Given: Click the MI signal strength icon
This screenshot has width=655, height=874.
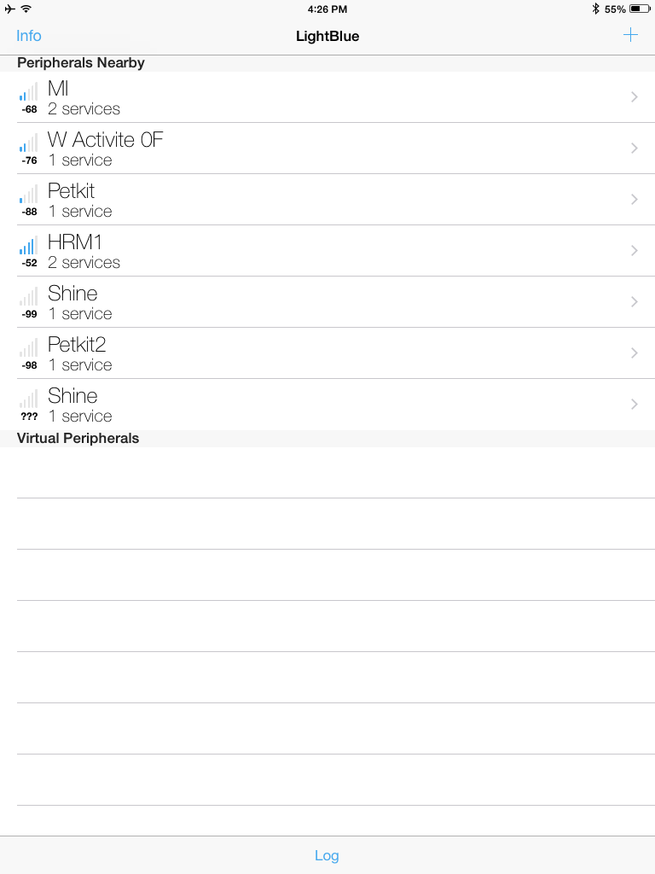Looking at the screenshot, I should click(x=28, y=91).
